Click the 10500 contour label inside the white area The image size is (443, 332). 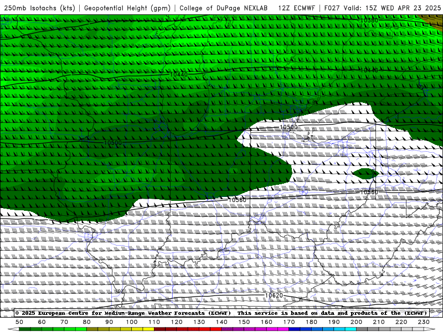pos(289,127)
